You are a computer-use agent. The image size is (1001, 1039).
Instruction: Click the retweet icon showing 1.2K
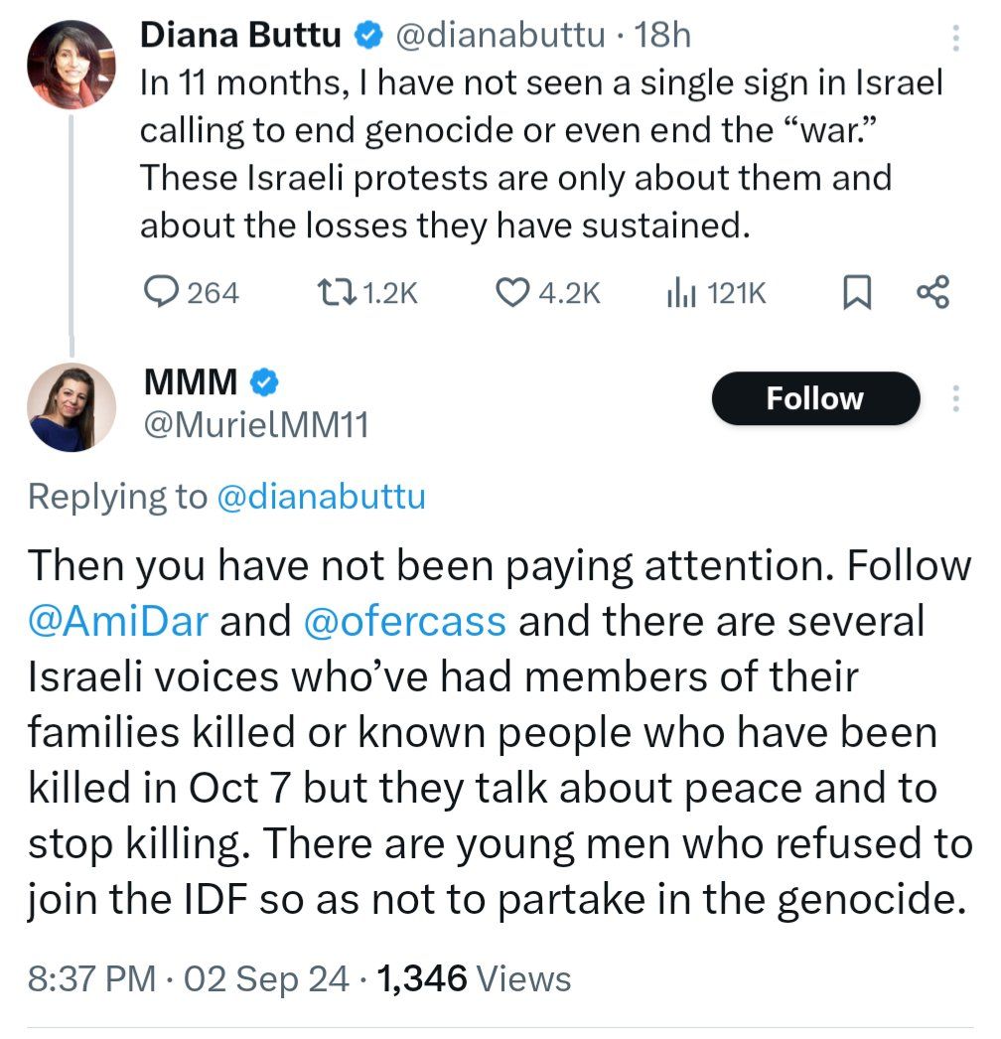(328, 292)
